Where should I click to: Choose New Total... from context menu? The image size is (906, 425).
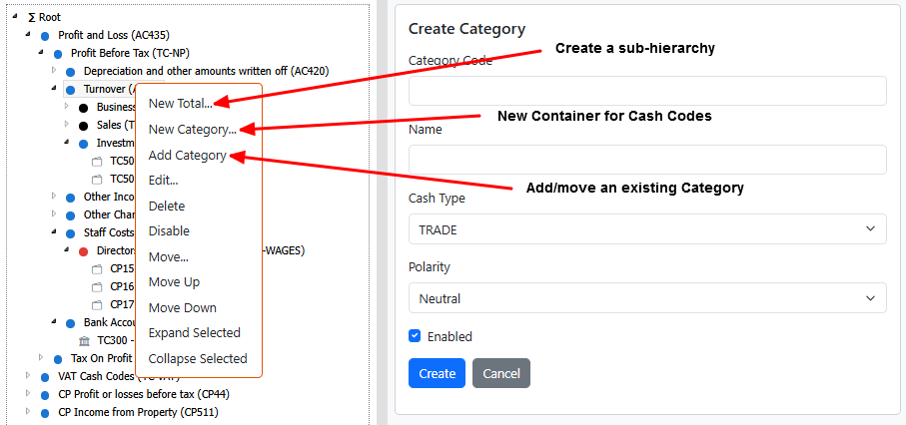click(x=180, y=104)
